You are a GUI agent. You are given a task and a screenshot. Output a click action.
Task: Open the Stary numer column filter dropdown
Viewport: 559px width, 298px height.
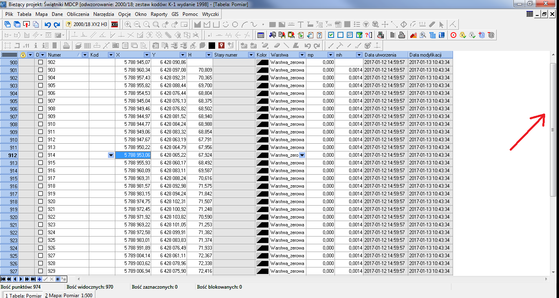(251, 55)
